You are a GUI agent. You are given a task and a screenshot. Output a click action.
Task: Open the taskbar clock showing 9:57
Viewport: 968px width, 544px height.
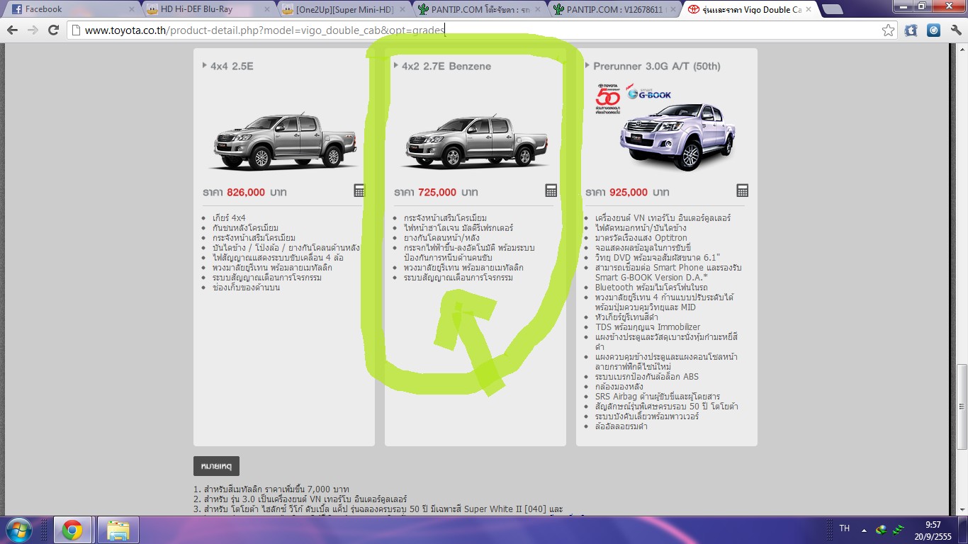[933, 530]
